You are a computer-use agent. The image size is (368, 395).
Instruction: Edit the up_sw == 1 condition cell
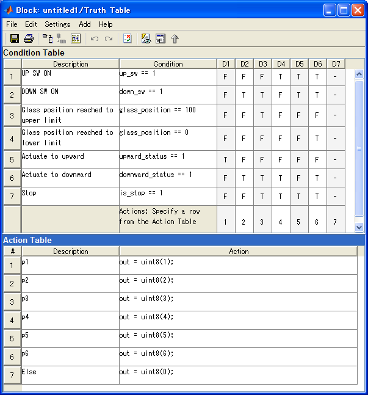coord(168,77)
